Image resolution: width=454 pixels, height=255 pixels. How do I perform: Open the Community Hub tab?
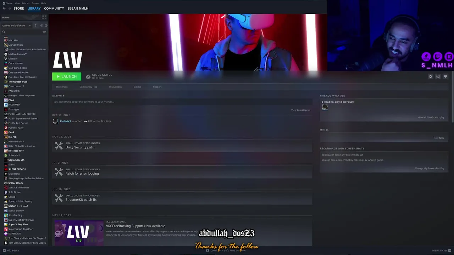[x=88, y=87]
